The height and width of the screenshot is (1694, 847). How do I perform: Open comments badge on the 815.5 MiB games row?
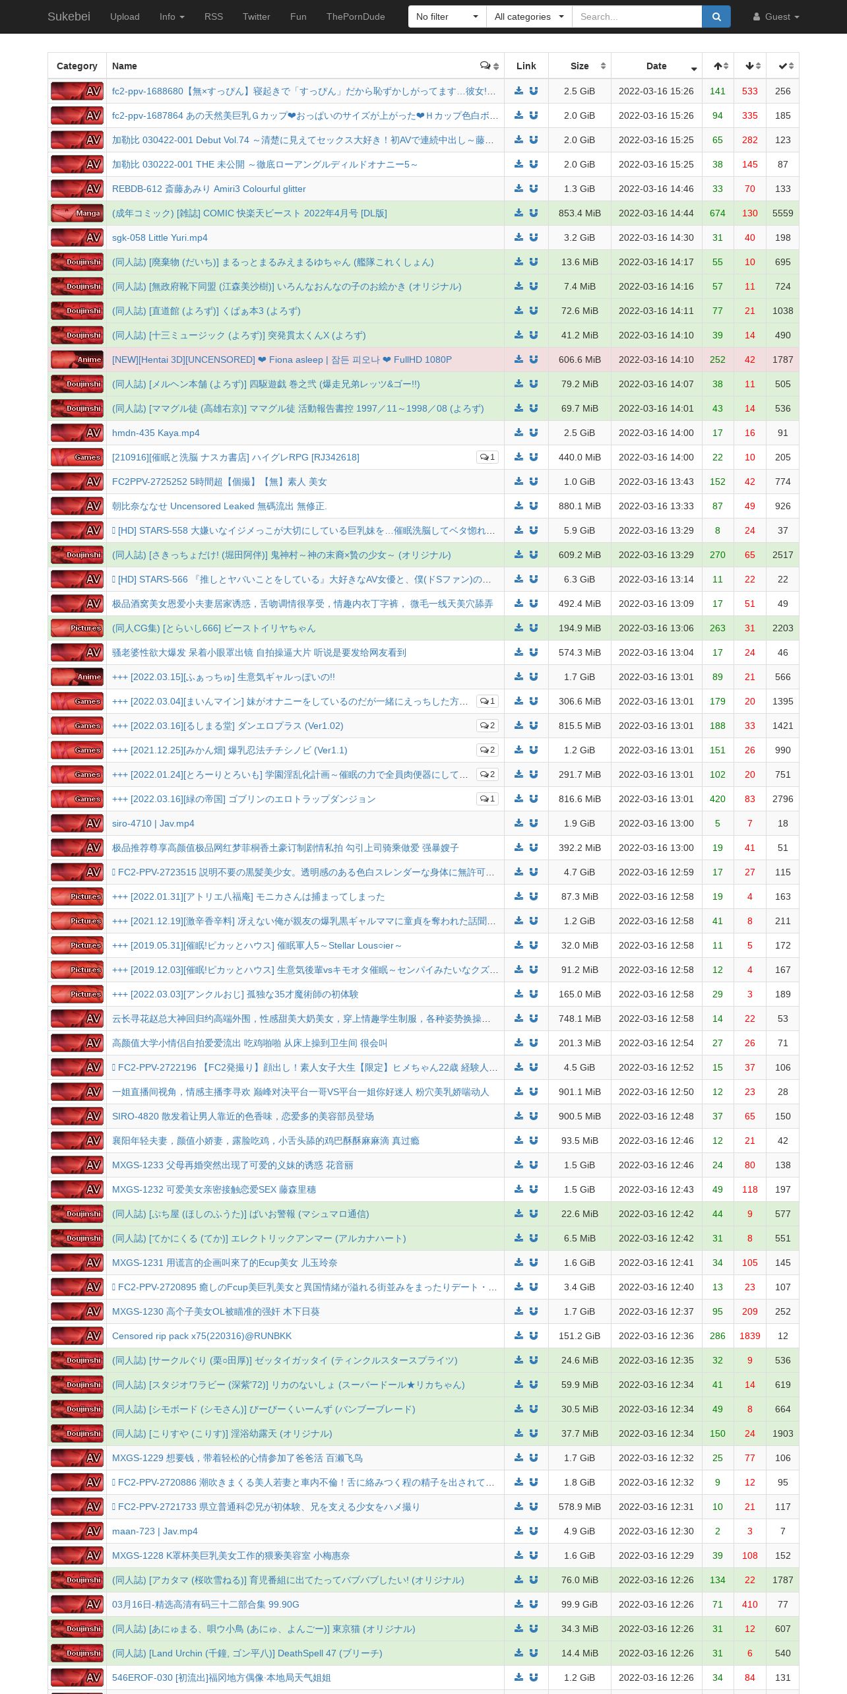487,726
